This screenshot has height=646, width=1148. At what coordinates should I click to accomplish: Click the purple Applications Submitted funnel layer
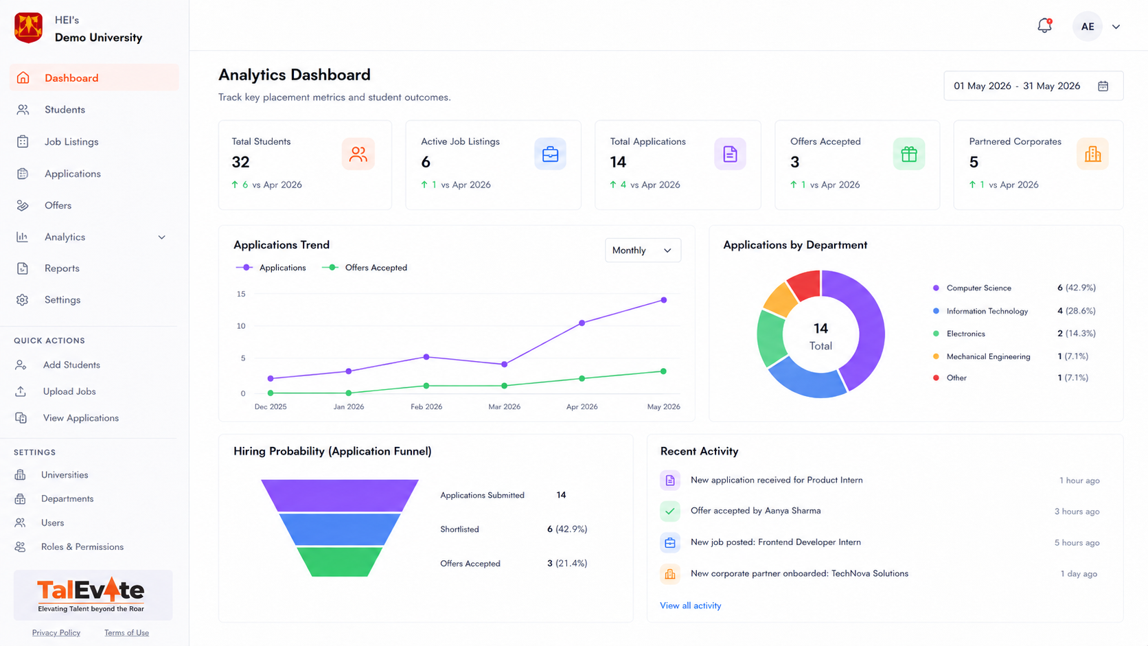(x=340, y=495)
